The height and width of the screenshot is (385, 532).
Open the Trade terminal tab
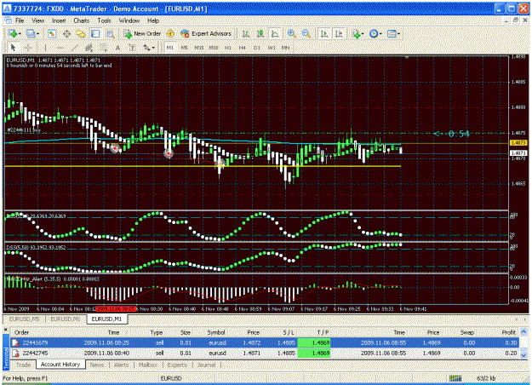tap(24, 365)
